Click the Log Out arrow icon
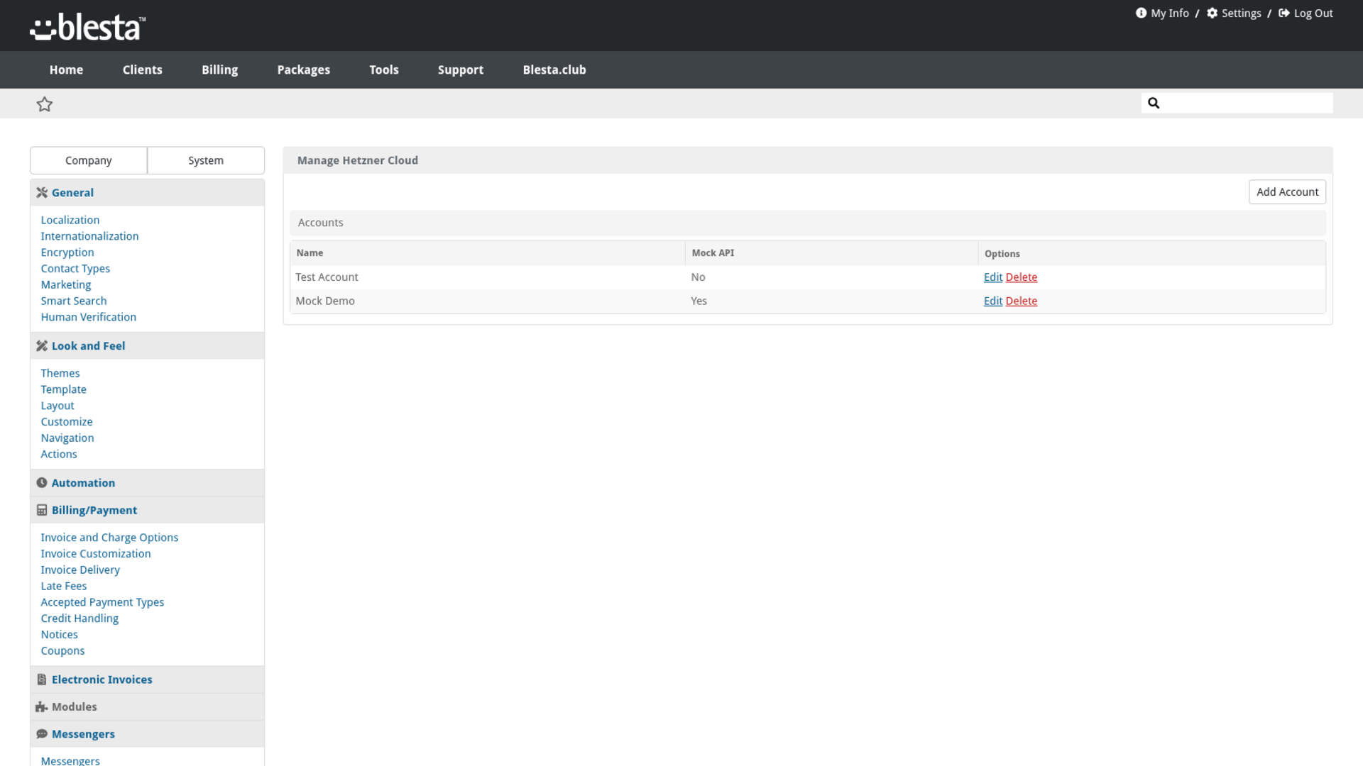This screenshot has height=766, width=1363. point(1284,13)
